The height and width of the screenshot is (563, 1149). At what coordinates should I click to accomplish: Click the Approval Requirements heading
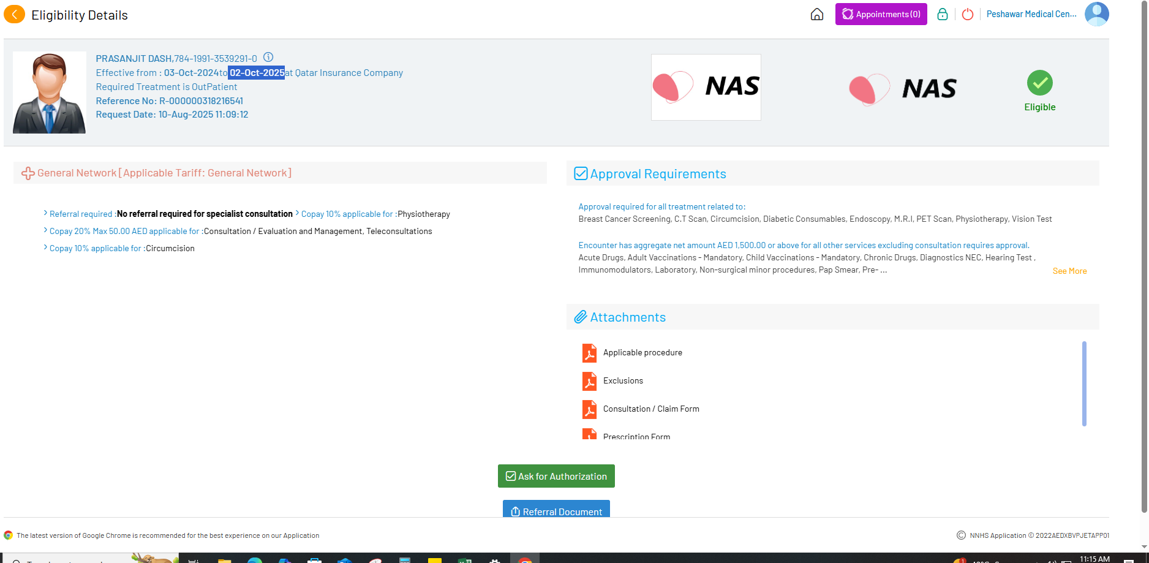tap(658, 174)
